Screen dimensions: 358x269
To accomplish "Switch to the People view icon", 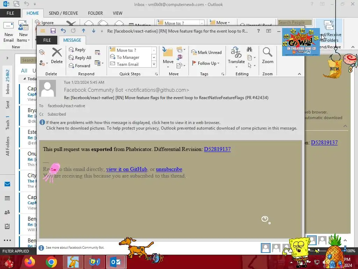I will (x=7, y=212).
